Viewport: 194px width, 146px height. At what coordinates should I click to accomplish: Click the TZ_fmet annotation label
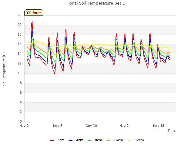pyautogui.click(x=34, y=13)
